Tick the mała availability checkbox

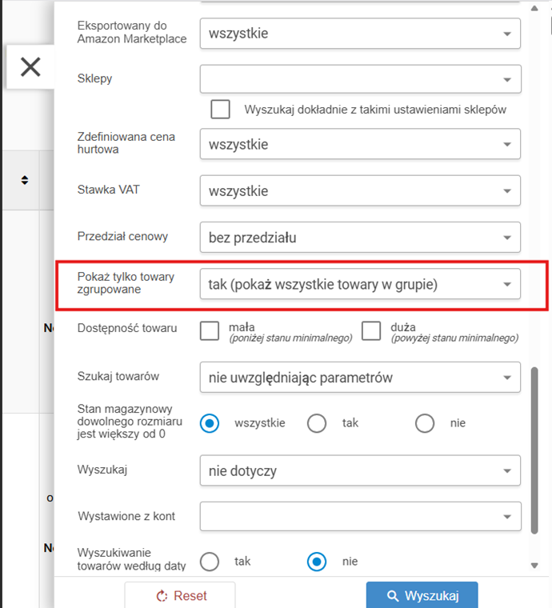[x=210, y=330]
